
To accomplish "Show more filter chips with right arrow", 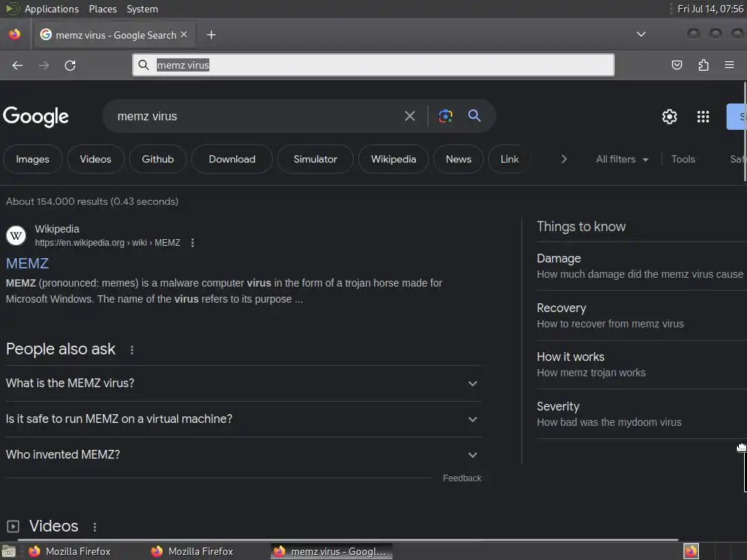I will tap(564, 159).
